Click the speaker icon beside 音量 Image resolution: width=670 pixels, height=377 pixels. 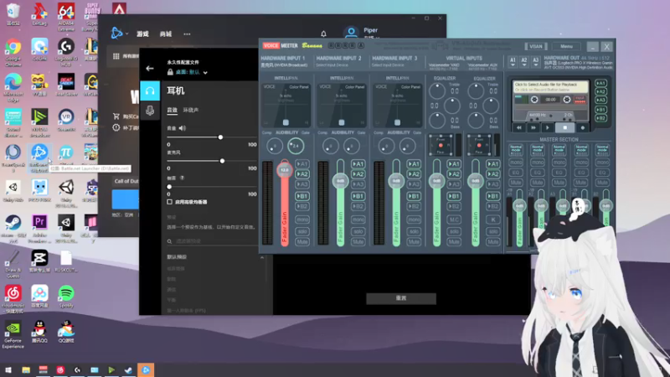(x=183, y=128)
